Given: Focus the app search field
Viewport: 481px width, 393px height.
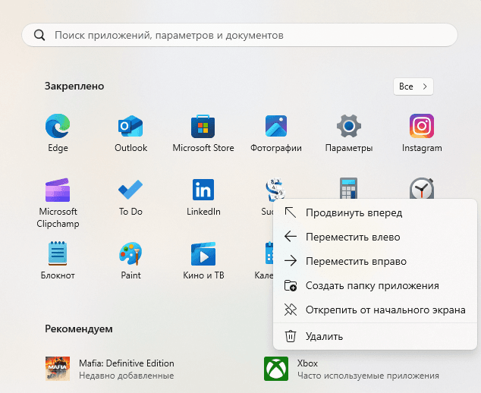Looking at the screenshot, I should coord(240,36).
